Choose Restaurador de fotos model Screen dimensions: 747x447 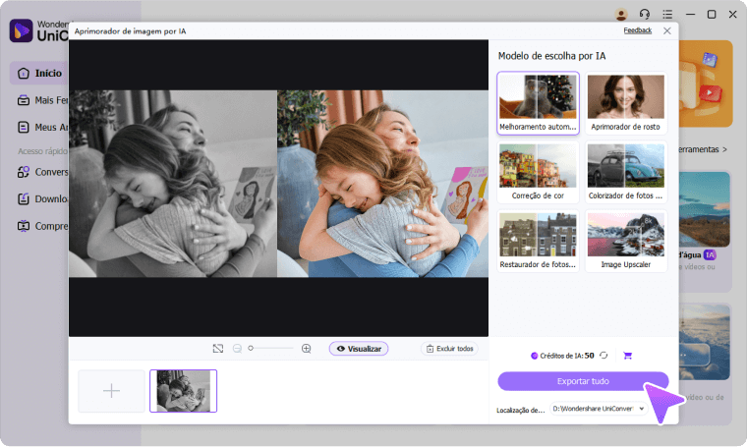pos(538,241)
